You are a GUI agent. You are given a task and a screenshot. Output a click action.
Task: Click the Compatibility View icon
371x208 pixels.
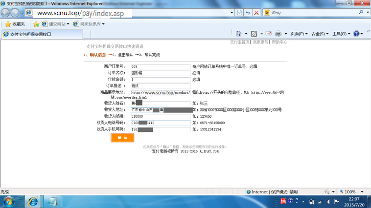[240, 13]
